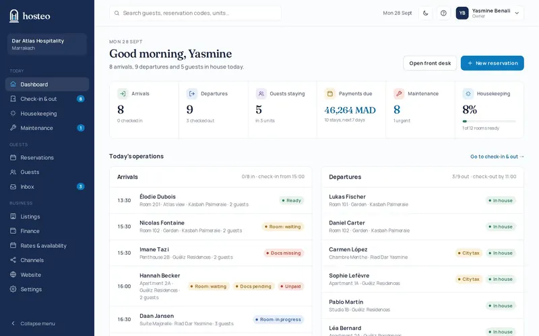539x336 pixels.
Task: Click the Docs pending badge
Action: [254, 286]
